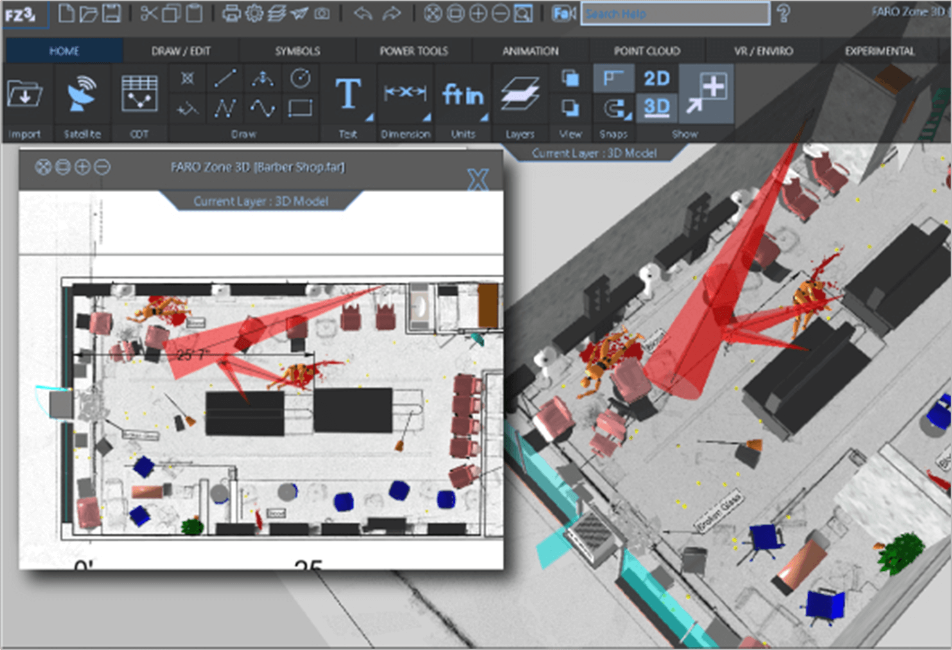Click the Cut scissors icon

[149, 13]
